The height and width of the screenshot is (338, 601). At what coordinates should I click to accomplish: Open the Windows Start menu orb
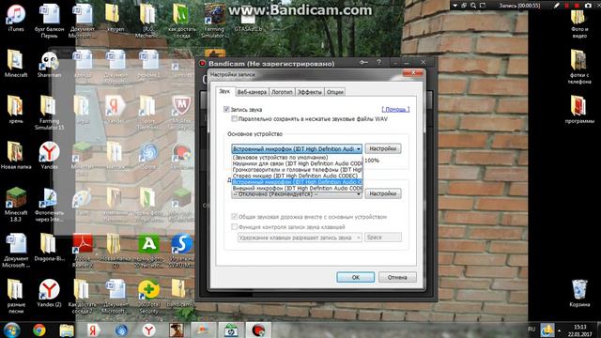click(x=12, y=330)
